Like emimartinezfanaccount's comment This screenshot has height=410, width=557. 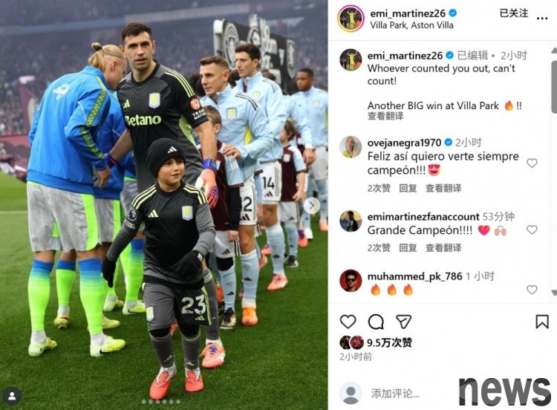(x=532, y=230)
